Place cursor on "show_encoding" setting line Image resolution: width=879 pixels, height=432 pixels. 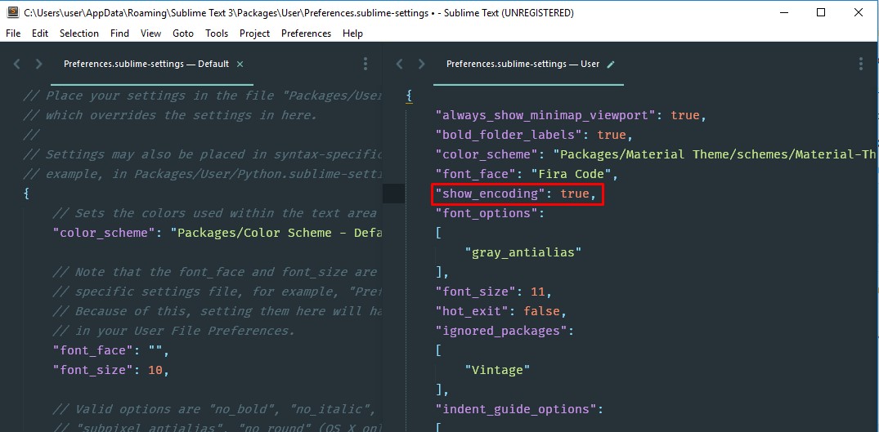coord(488,194)
